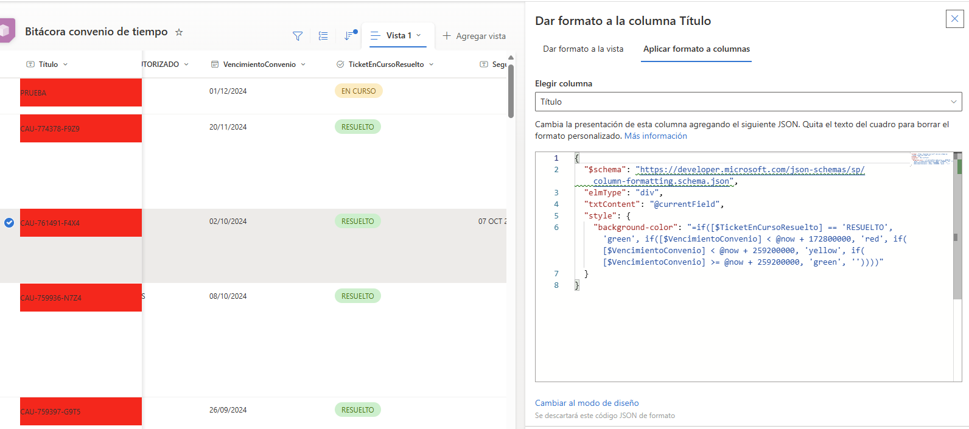
Task: Click the Agregar vista button
Action: click(x=474, y=36)
